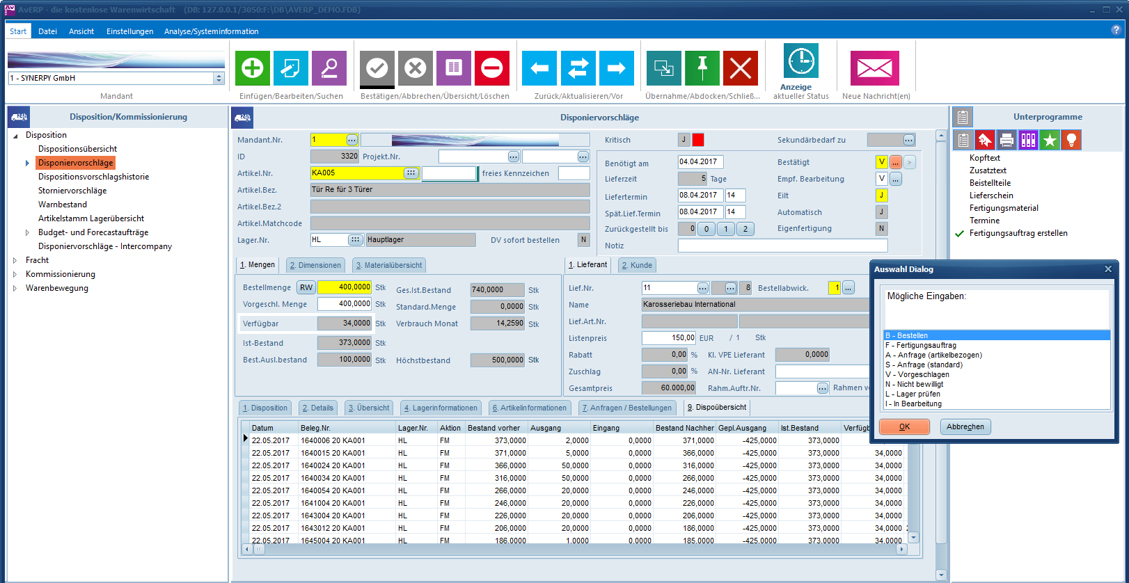Viewport: 1129px width, 583px height.
Task: Click the green Abdocken pin icon
Action: tap(702, 68)
